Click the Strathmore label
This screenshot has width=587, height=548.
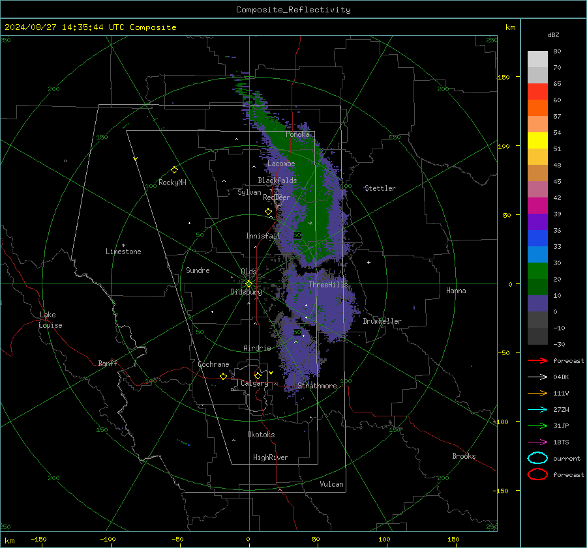click(317, 386)
